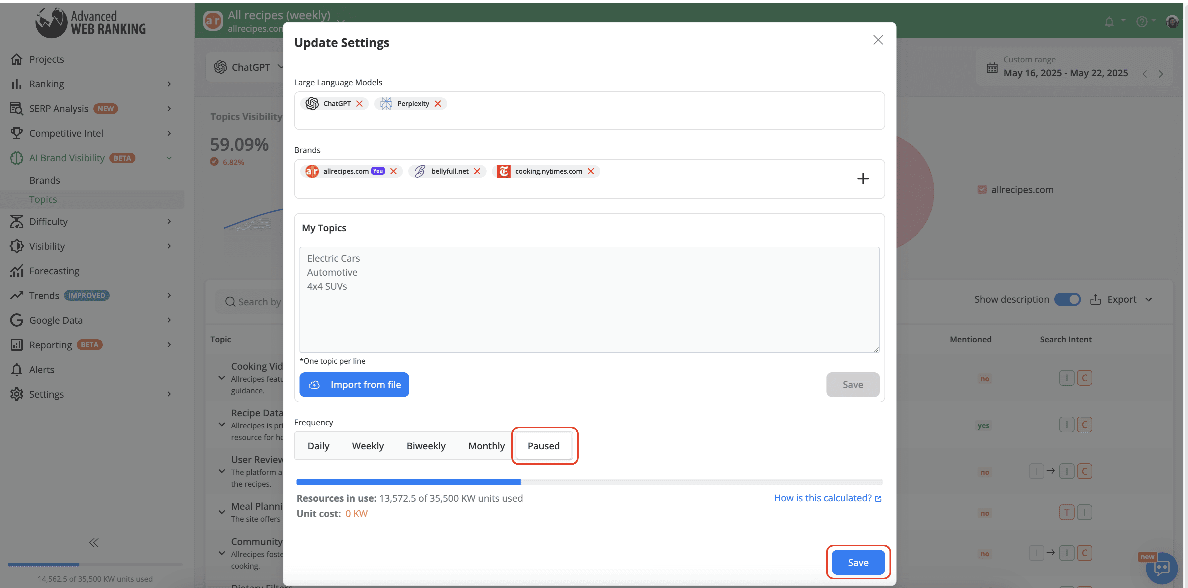1188x588 pixels.
Task: Toggle the allrecipes.com legend checkbox
Action: point(982,190)
